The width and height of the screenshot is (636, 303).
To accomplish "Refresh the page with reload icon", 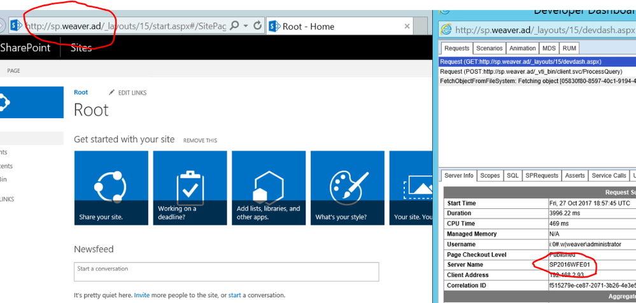I will (257, 26).
